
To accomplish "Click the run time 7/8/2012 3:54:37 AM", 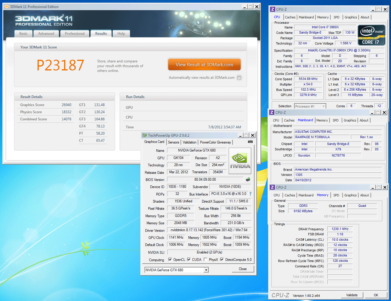I will (x=224, y=127).
